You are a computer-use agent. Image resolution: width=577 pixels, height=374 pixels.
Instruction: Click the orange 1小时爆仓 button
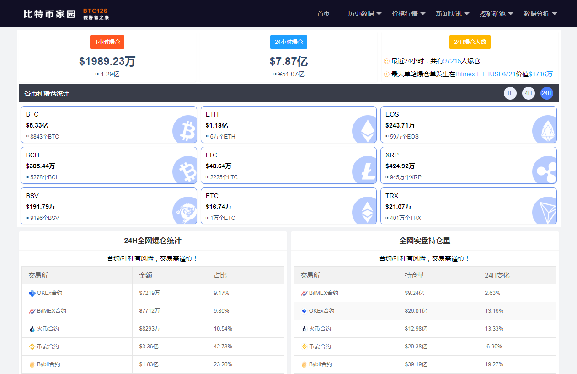pyautogui.click(x=107, y=42)
